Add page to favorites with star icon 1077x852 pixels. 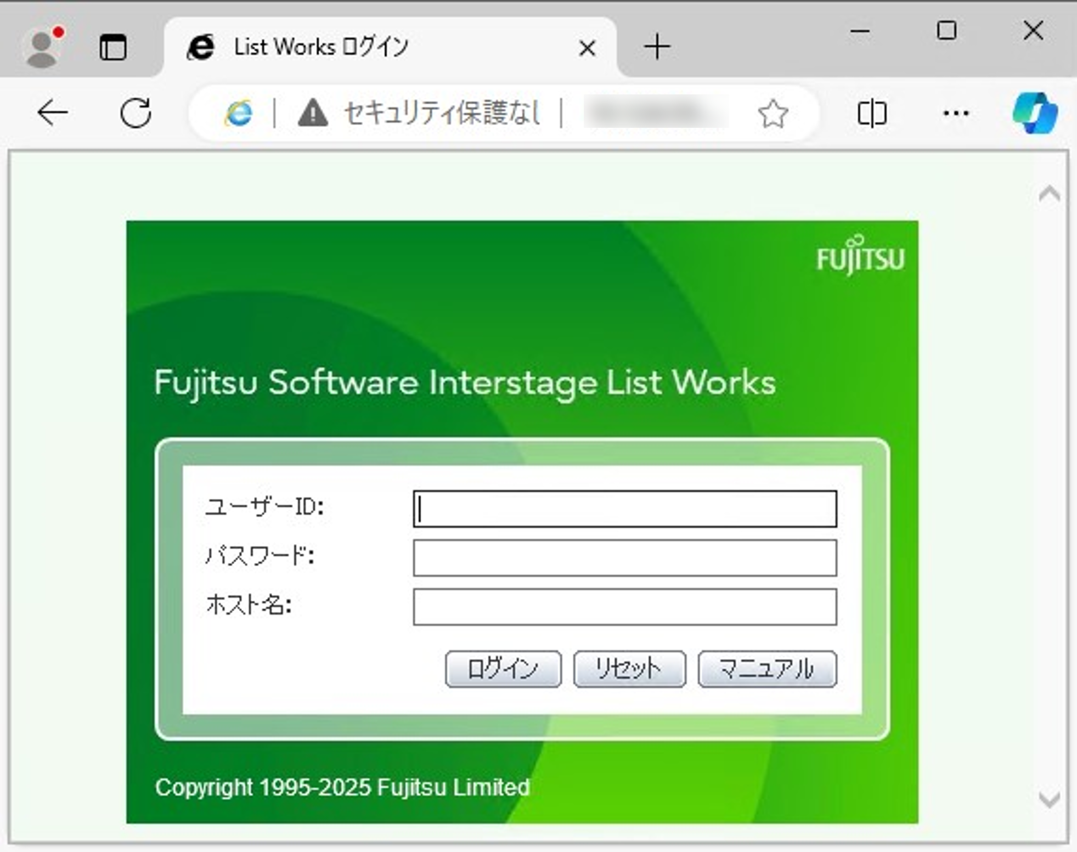coord(773,114)
